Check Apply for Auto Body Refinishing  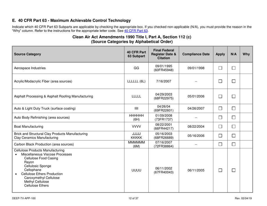click(221, 117)
